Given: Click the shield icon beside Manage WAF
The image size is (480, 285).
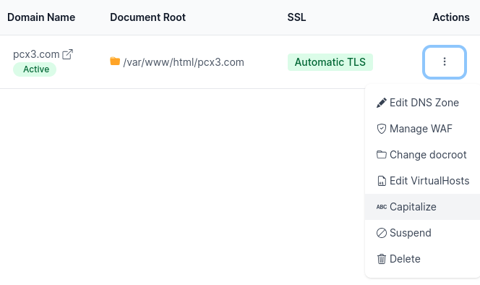Looking at the screenshot, I should [382, 129].
